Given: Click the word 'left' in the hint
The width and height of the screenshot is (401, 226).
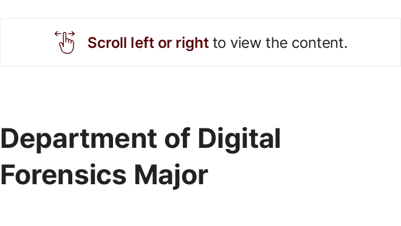Looking at the screenshot, I should coord(142,42).
